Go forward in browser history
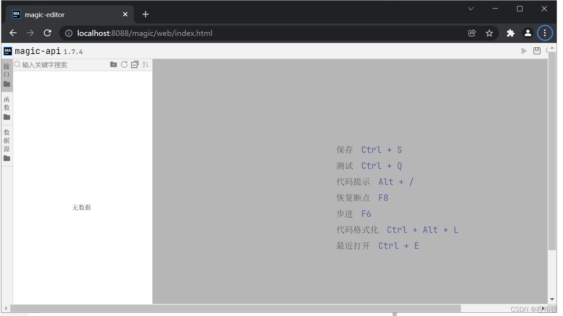This screenshot has height=316, width=563. pyautogui.click(x=30, y=33)
